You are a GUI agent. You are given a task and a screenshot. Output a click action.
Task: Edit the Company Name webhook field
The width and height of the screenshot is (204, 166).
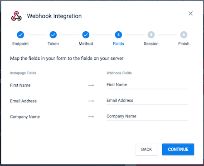(x=147, y=117)
